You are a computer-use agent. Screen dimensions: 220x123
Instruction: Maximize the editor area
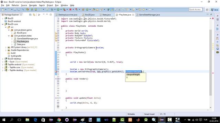(x=211, y=14)
